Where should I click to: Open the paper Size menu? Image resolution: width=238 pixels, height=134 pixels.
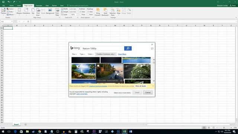tap(33, 12)
